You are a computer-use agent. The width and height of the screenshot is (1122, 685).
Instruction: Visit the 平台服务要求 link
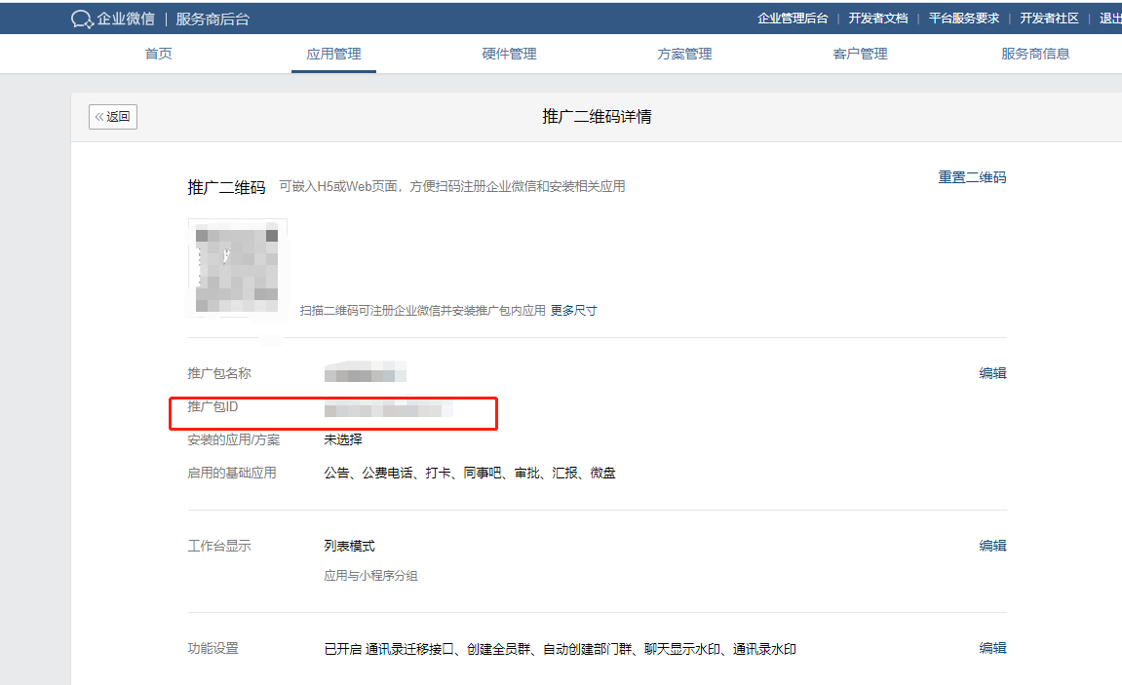(964, 19)
